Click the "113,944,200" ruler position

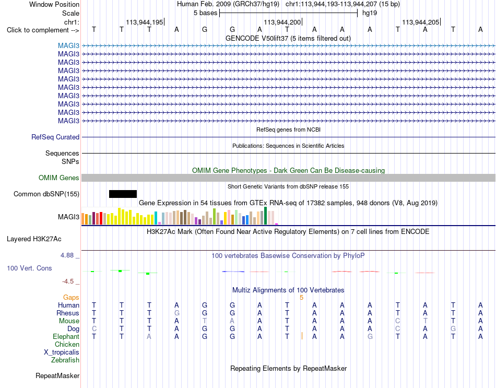point(282,22)
